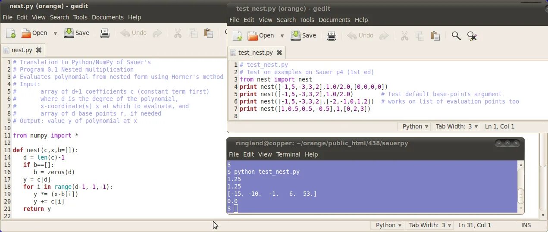Open Edit menu in nest.py window
548x232 pixels.
tap(22, 17)
